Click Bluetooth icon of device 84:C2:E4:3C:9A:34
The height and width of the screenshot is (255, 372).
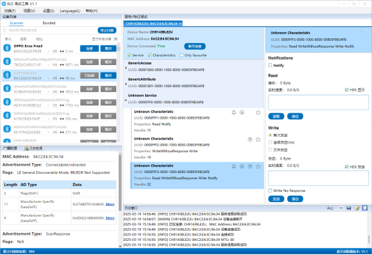click(7, 75)
